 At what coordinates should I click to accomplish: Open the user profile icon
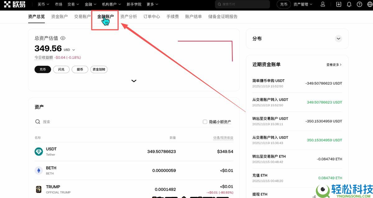click(x=323, y=4)
